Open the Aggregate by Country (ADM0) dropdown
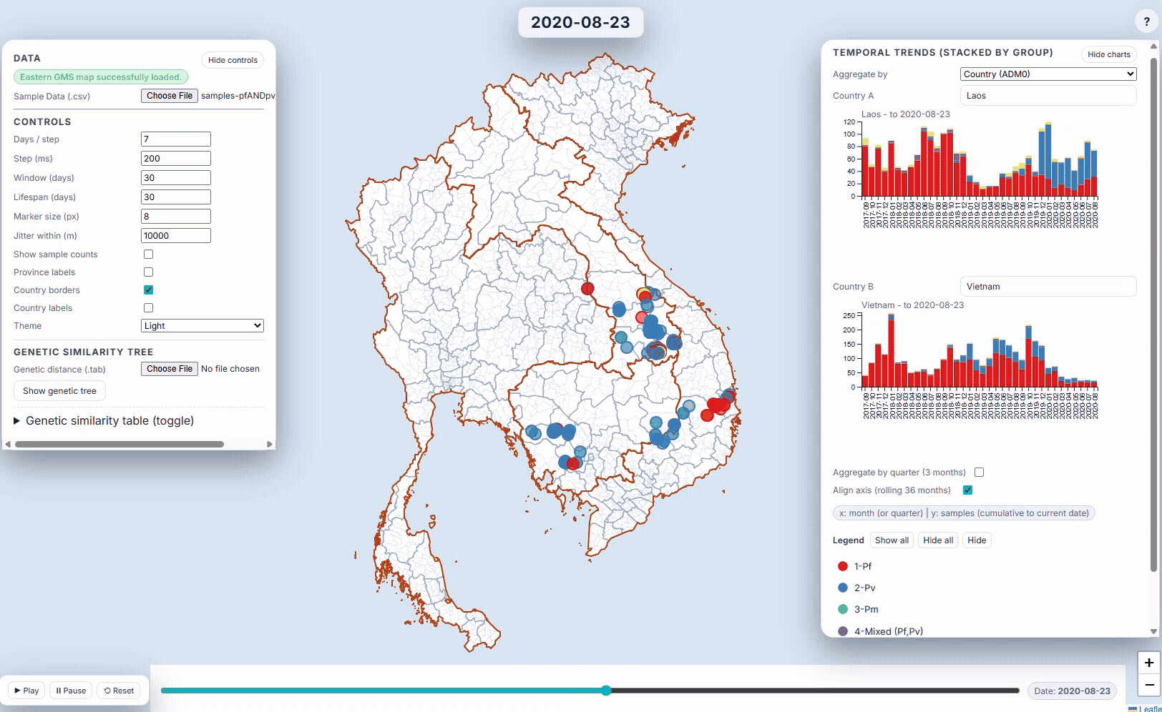This screenshot has height=712, width=1162. pos(1048,74)
